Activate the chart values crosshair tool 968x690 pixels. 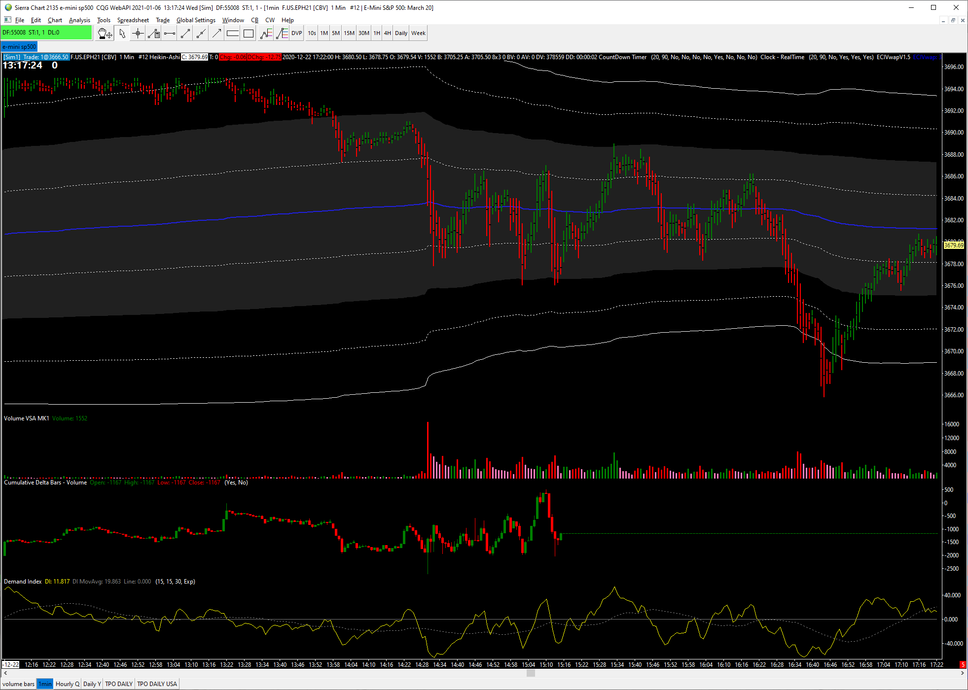tap(138, 34)
